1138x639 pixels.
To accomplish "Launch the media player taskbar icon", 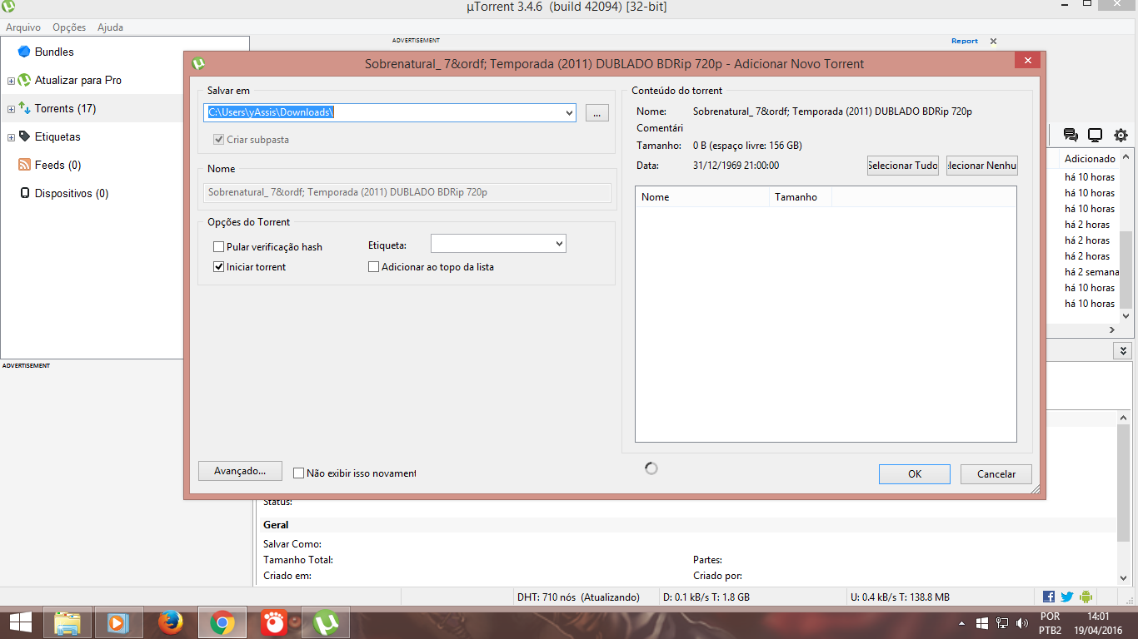I will tap(119, 622).
